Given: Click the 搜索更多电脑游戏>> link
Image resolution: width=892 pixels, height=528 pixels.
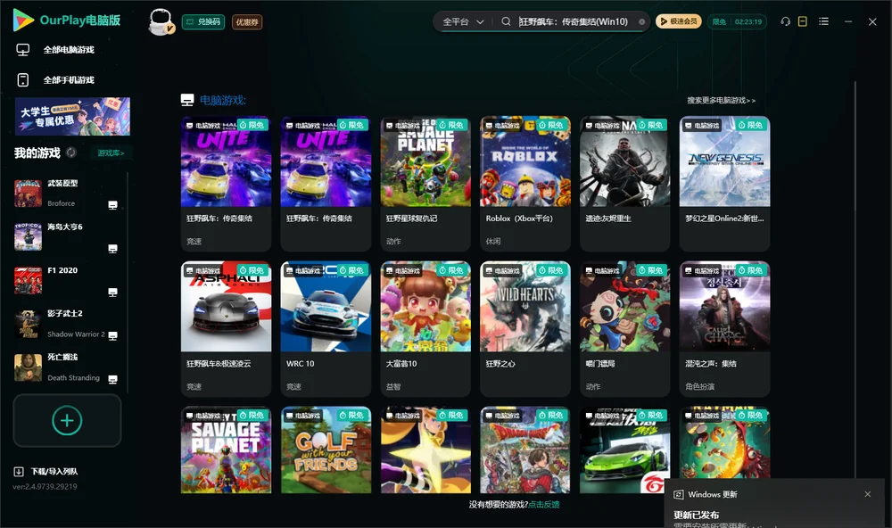Looking at the screenshot, I should pyautogui.click(x=722, y=100).
